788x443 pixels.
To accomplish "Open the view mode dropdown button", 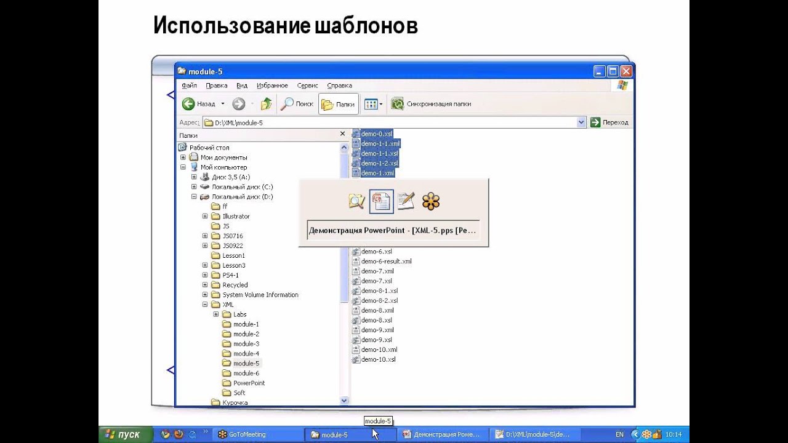I will pos(374,104).
